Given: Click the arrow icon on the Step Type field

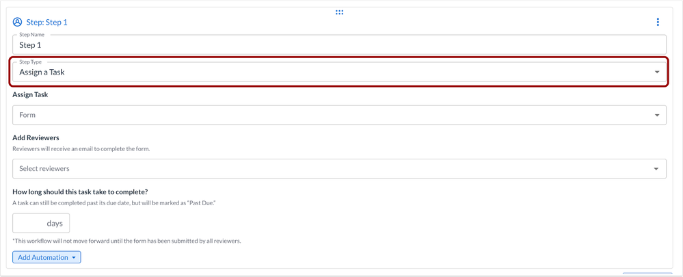Looking at the screenshot, I should point(656,72).
